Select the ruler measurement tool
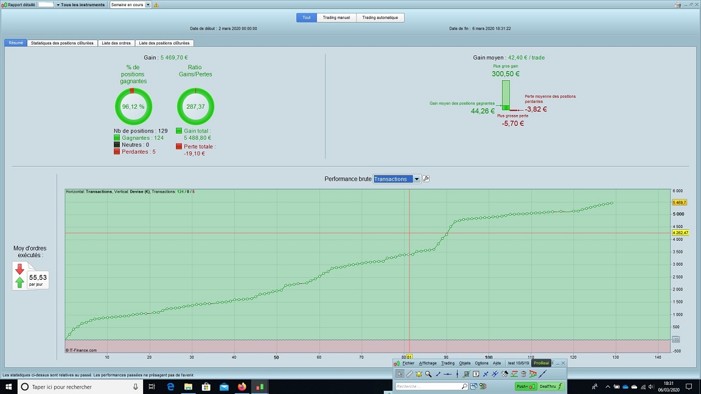The height and width of the screenshot is (394, 701). pos(409,374)
